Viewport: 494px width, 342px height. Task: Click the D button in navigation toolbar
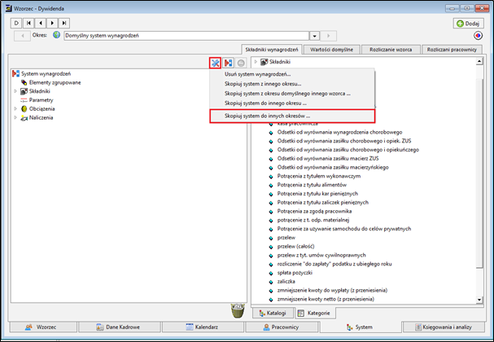(16, 23)
